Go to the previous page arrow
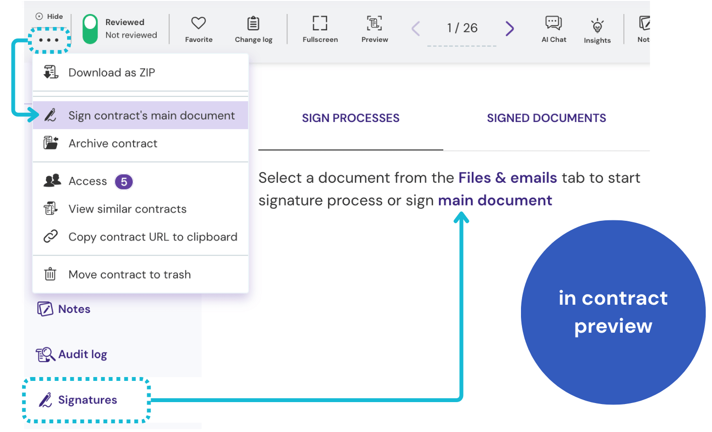Screen dimensions: 712x432 pyautogui.click(x=416, y=28)
